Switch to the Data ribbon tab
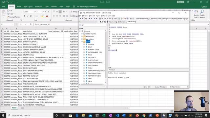Screen dimensions: 210x118 coord(47,7)
